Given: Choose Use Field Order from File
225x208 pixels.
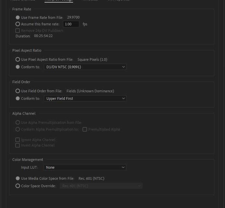Looking at the screenshot, I should coord(18,91).
